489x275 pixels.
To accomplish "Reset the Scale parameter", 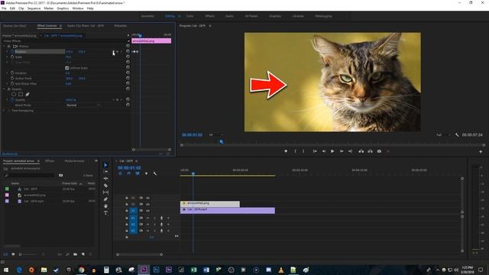I will [x=128, y=57].
